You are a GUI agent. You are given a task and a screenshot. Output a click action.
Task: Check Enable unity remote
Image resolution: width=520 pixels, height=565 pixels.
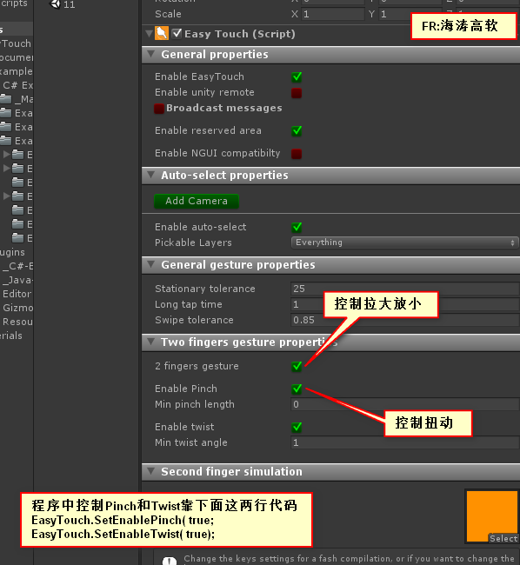coord(297,93)
